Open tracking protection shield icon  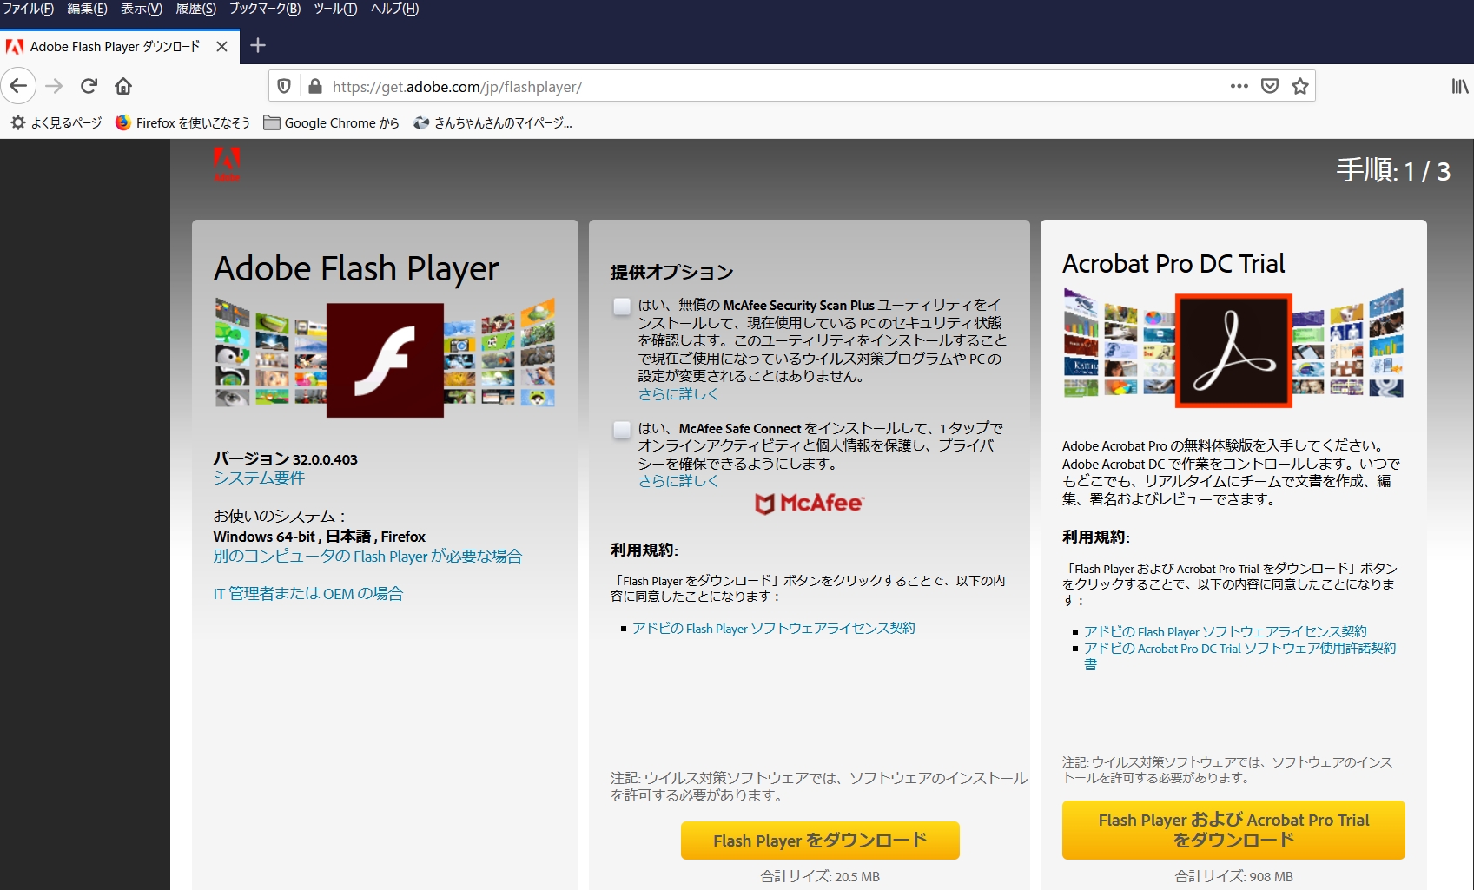click(x=284, y=86)
